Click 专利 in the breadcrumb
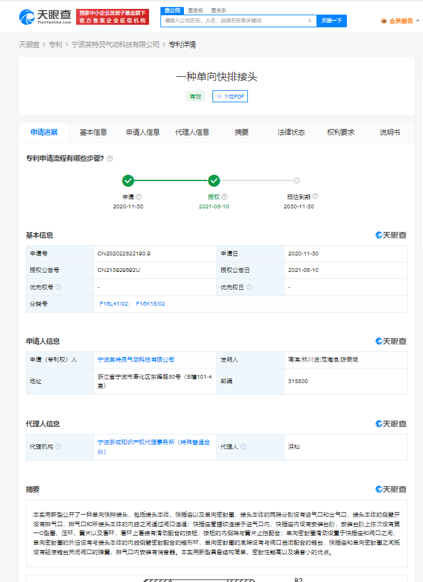 click(55, 44)
